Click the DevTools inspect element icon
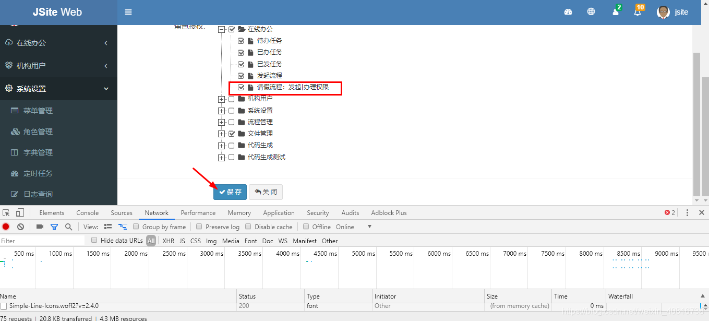This screenshot has width=709, height=321. coord(6,212)
